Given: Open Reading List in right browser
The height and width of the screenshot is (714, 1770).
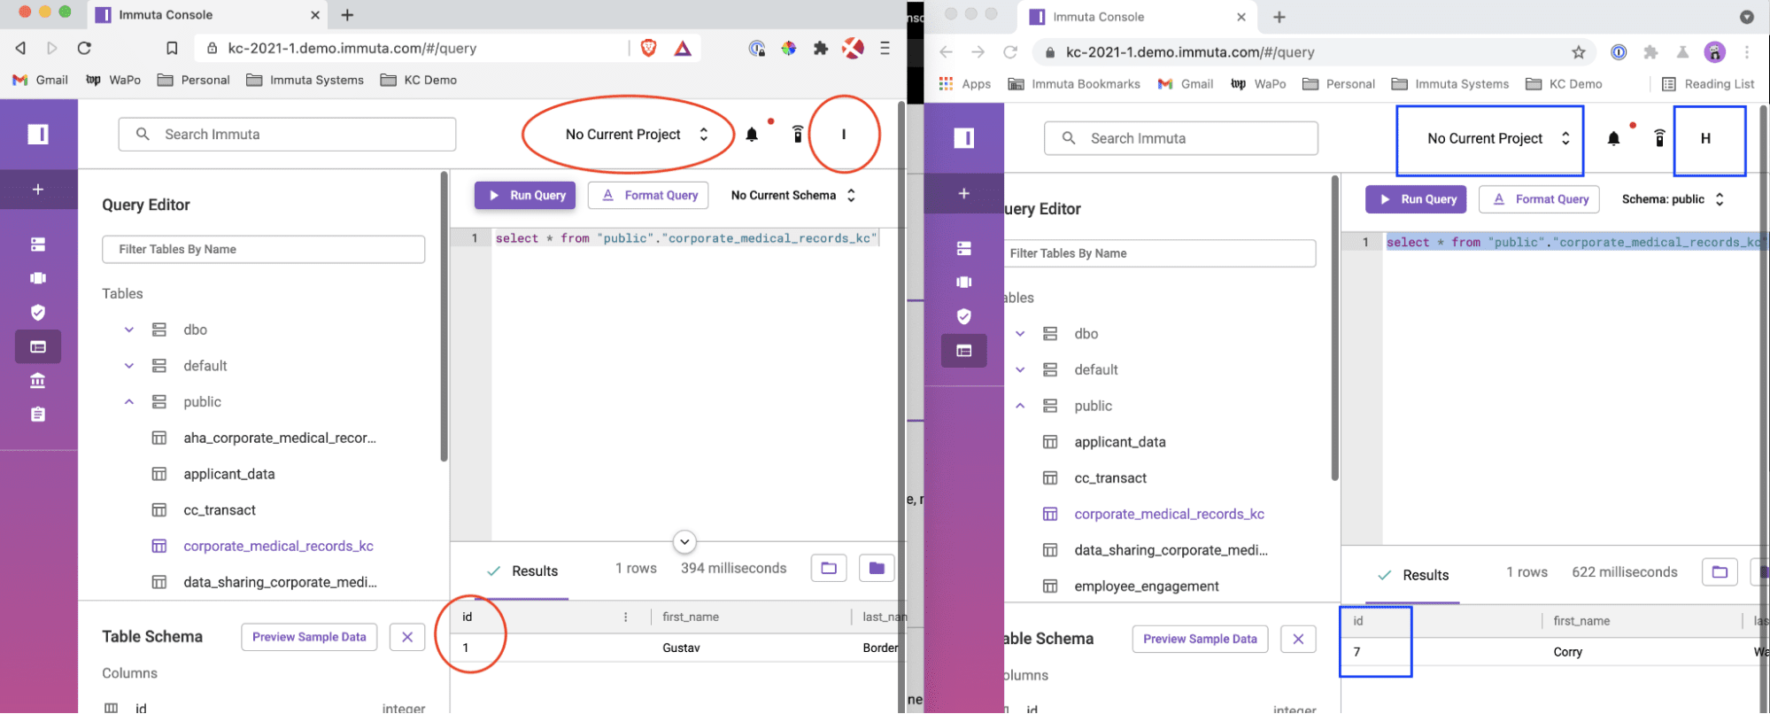Looking at the screenshot, I should pyautogui.click(x=1708, y=84).
